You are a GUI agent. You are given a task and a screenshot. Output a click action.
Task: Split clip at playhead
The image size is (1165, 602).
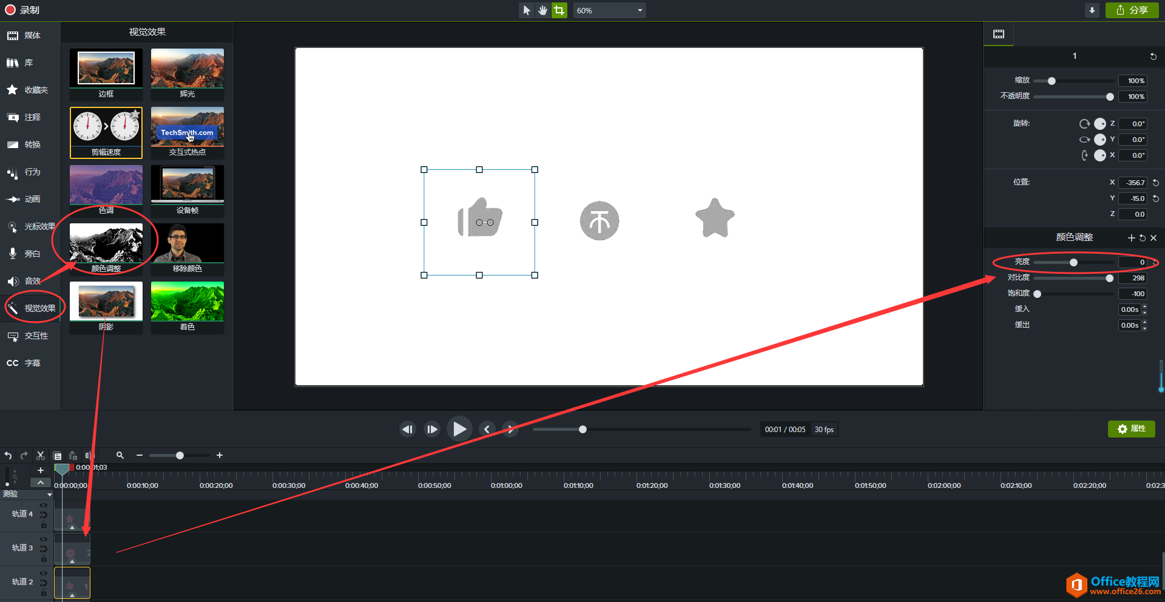(89, 455)
